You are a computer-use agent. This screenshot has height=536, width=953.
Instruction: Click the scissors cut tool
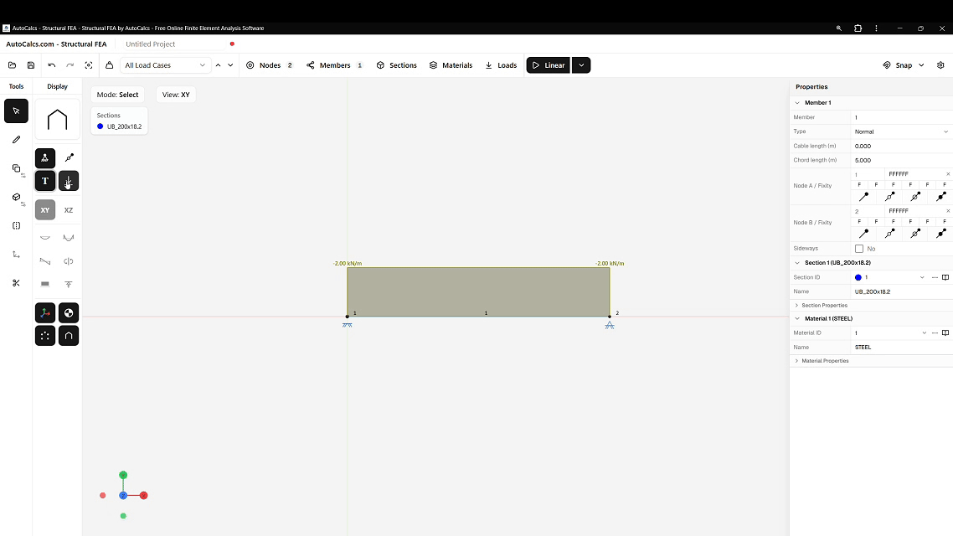[16, 283]
